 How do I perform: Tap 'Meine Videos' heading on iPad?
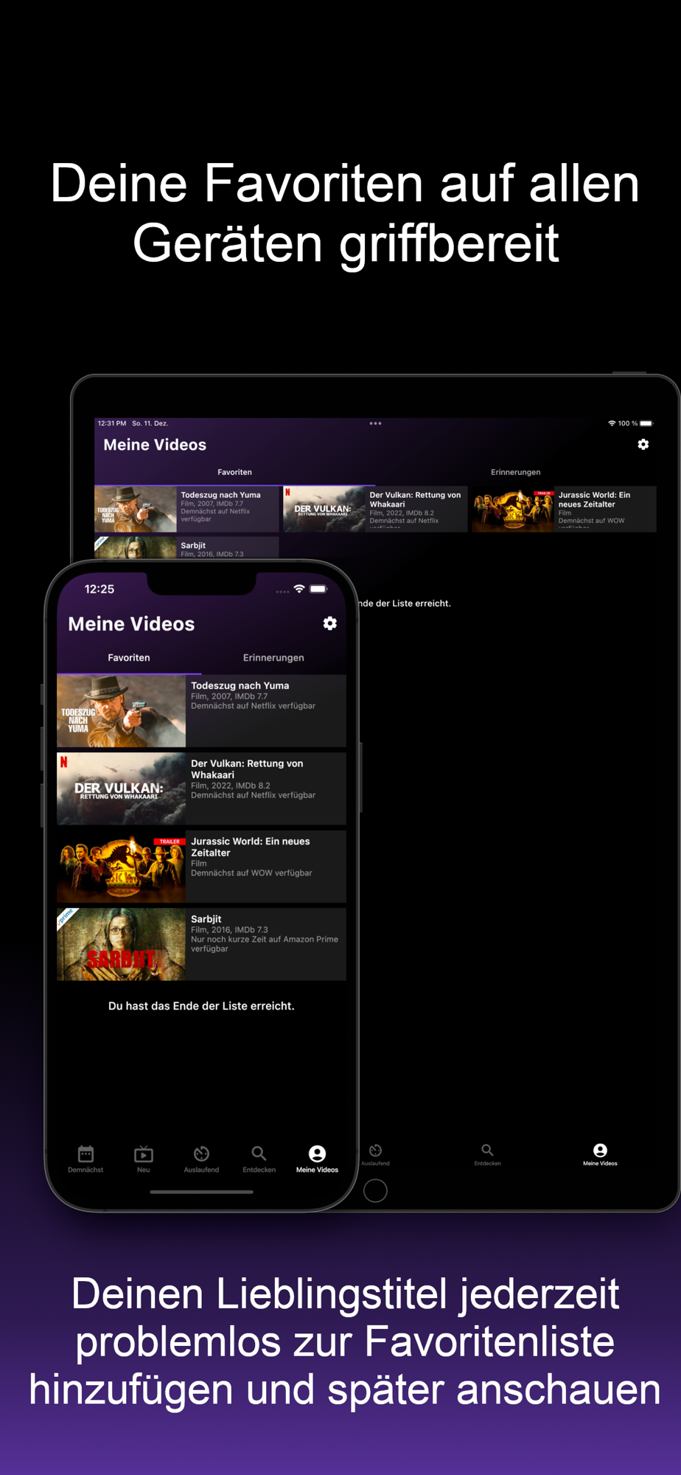[155, 445]
